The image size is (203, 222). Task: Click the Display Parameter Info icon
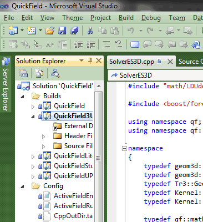[x=26, y=44]
